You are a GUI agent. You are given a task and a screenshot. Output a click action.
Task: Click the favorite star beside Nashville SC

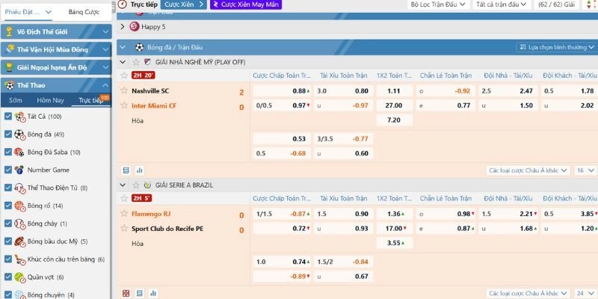tap(124, 91)
